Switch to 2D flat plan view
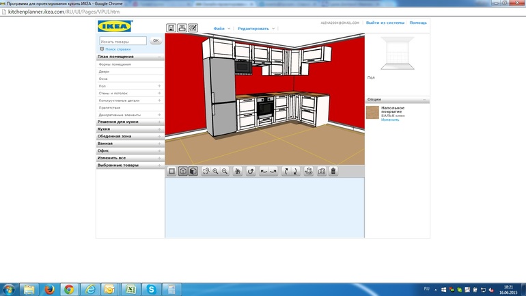Image resolution: width=526 pixels, height=296 pixels. [x=172, y=171]
